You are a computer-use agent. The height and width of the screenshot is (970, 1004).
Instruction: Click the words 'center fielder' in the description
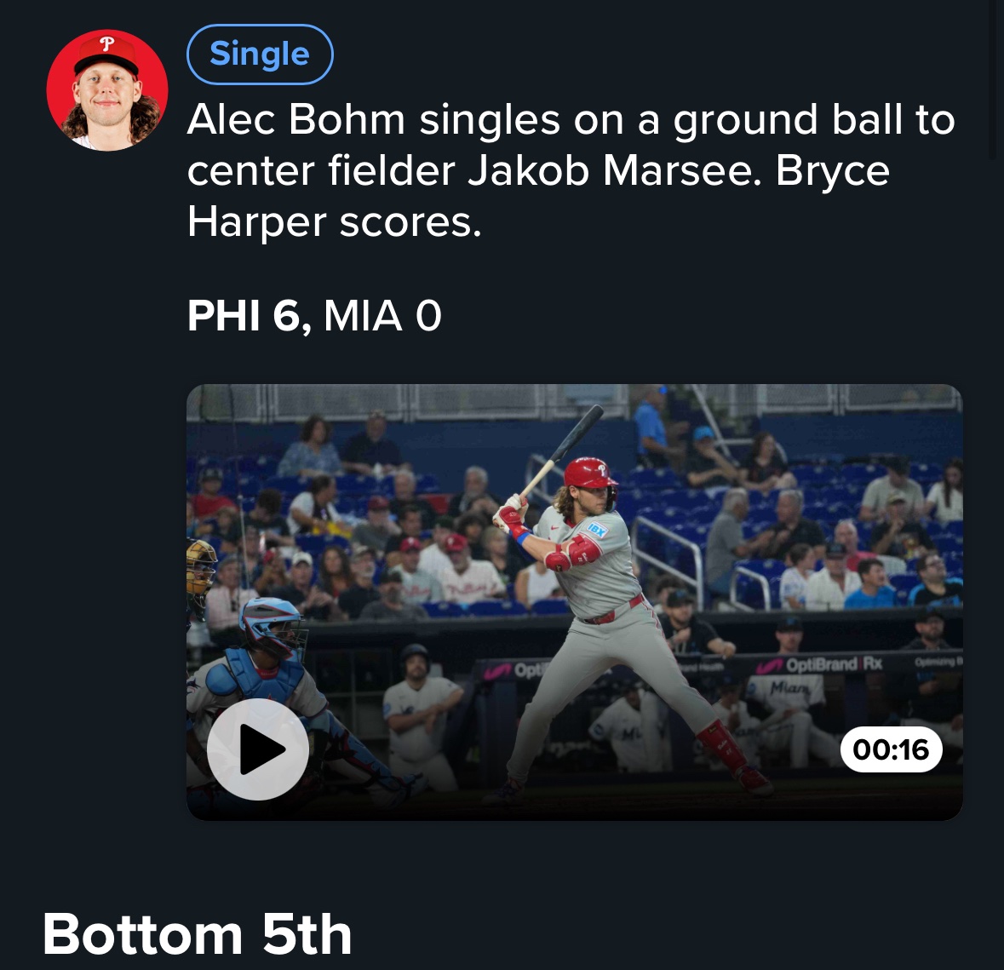coord(321,171)
